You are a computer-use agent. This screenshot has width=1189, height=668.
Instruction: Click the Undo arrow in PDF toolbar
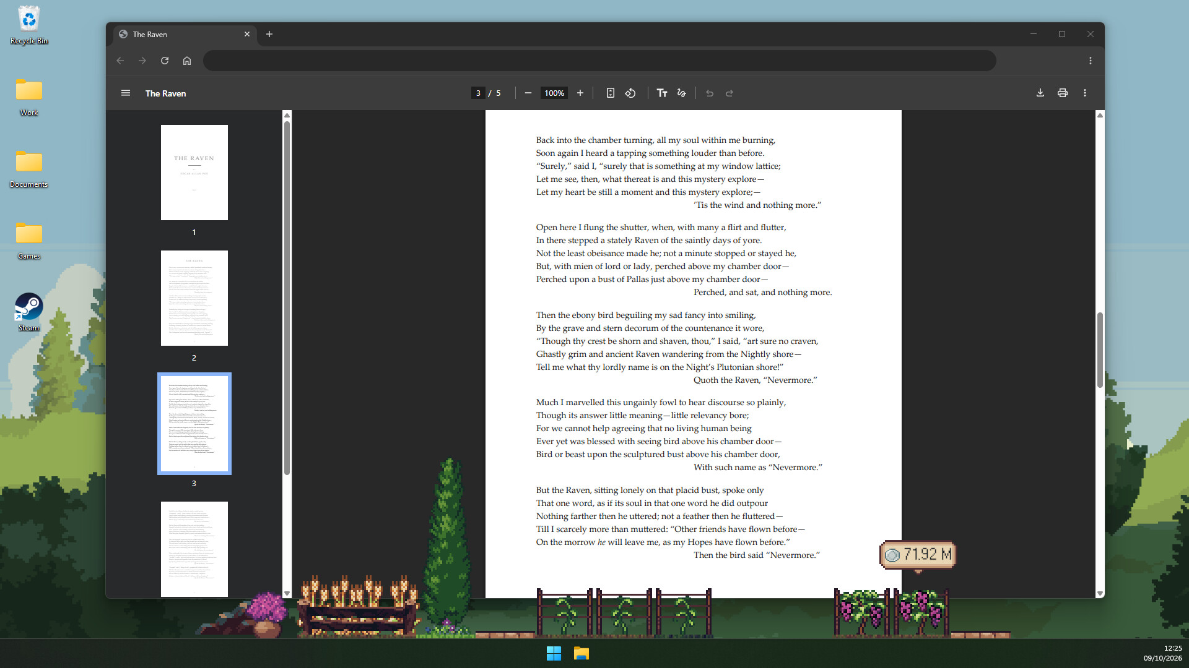[710, 93]
